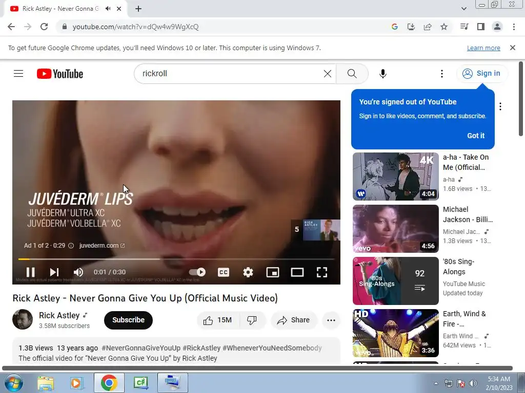Open the three-dot menu beside signed-out popup
Viewport: 525px width, 393px height.
point(500,106)
